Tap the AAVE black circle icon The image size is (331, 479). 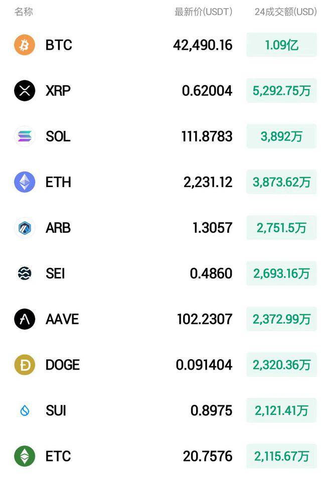click(25, 319)
